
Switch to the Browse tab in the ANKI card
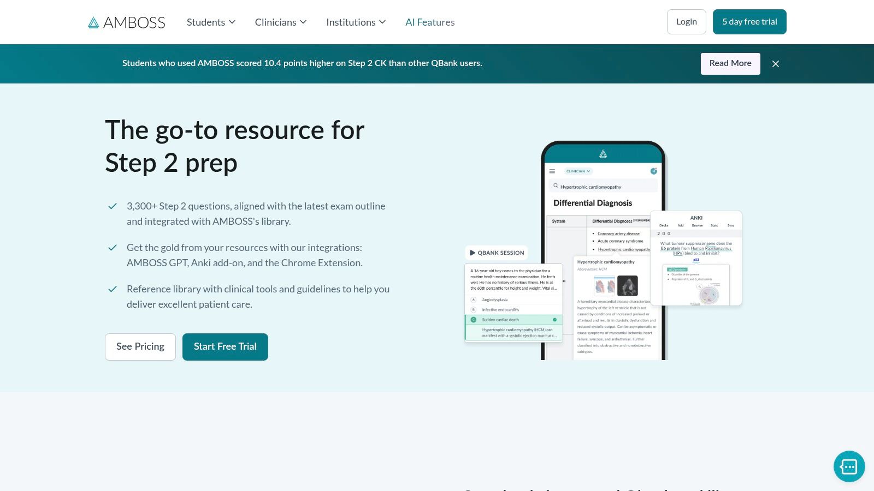pos(697,225)
